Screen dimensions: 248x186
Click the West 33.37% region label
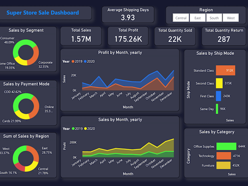click(5, 151)
